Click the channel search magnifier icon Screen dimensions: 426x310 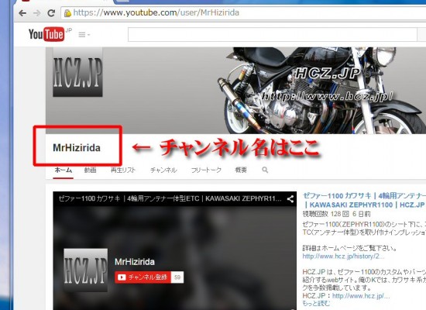click(x=265, y=170)
